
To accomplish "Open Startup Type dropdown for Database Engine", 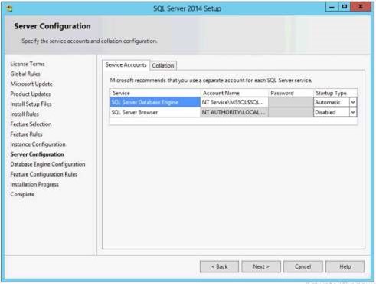I will pos(353,102).
